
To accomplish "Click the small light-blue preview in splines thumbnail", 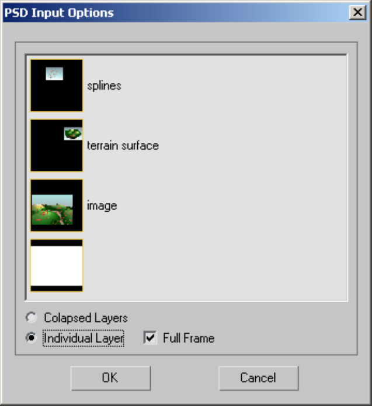I will [x=54, y=73].
